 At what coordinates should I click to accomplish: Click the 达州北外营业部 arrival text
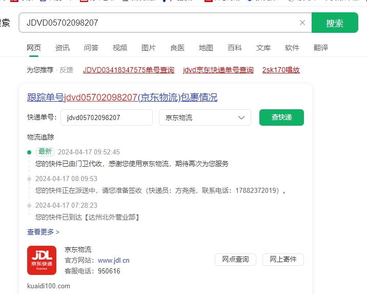tap(88, 217)
